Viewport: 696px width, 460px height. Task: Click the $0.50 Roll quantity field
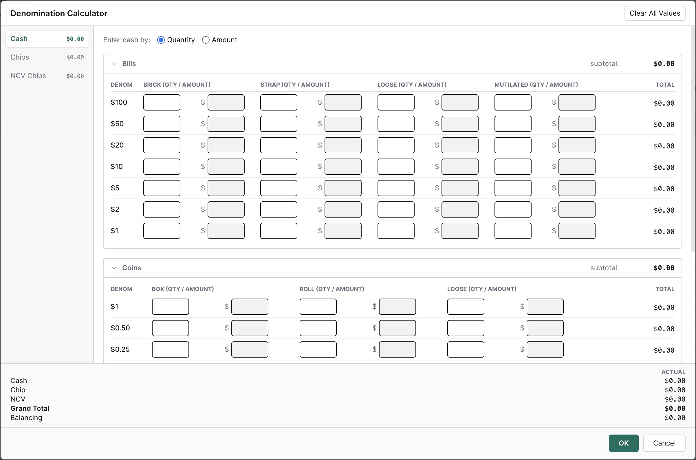pyautogui.click(x=318, y=328)
